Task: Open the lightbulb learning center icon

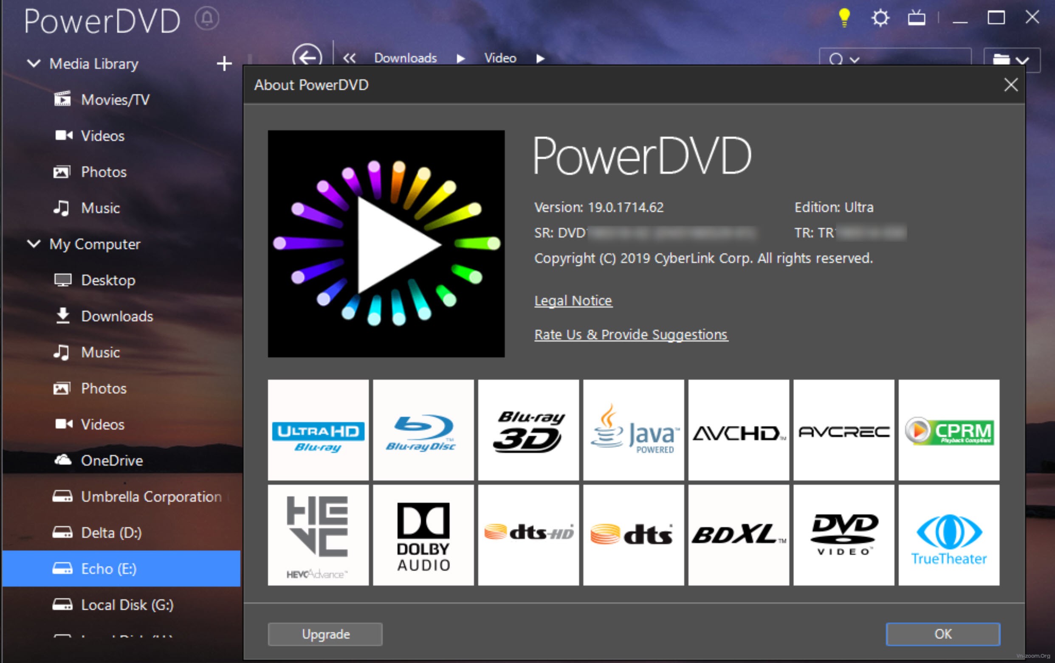Action: (844, 18)
